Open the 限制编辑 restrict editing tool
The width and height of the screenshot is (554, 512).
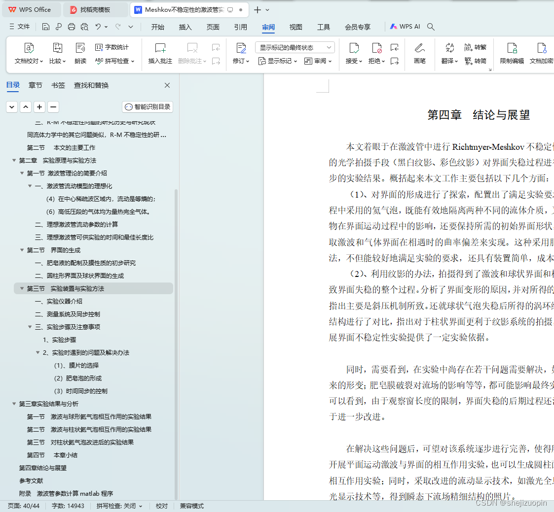coord(512,53)
